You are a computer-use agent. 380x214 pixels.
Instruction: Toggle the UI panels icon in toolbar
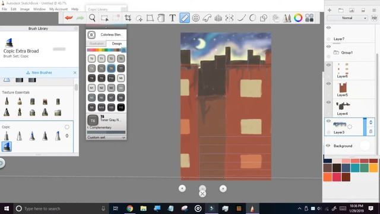(309, 18)
